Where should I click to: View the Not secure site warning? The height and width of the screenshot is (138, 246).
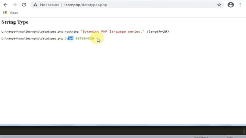[x=35, y=5]
